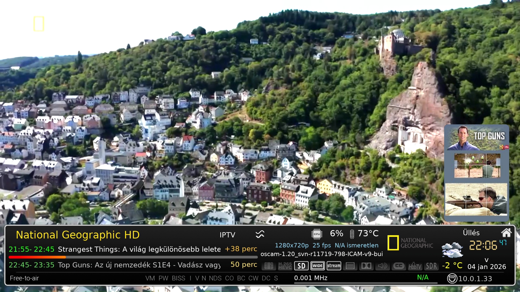Click the home icon next to Üllés

coord(506,233)
